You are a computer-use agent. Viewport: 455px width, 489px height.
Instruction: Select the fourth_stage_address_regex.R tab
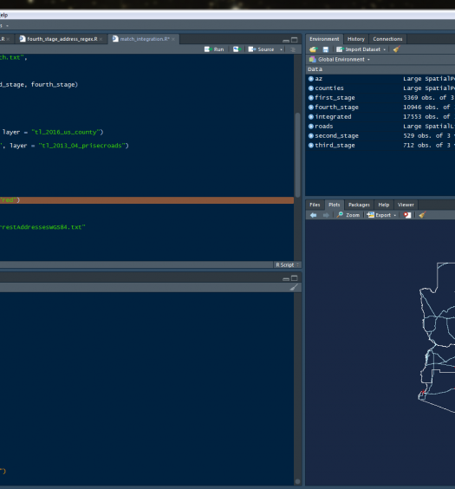(x=62, y=39)
